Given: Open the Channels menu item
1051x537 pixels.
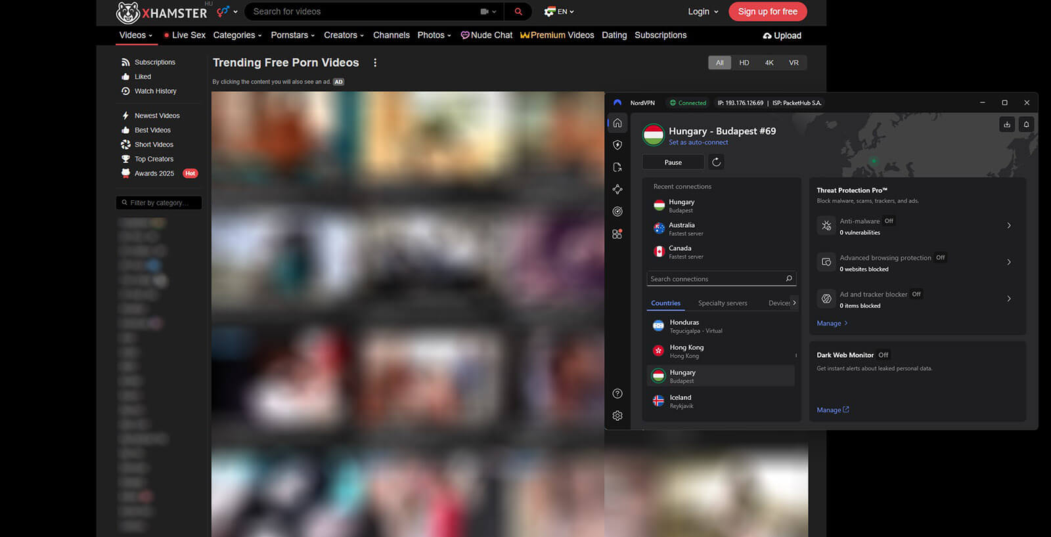Looking at the screenshot, I should (391, 35).
